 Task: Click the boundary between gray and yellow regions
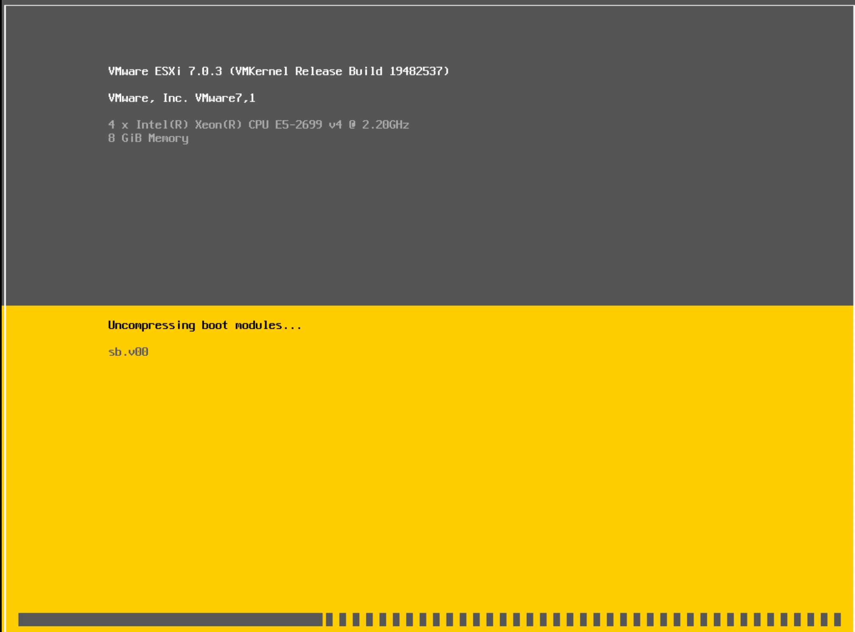(425, 305)
